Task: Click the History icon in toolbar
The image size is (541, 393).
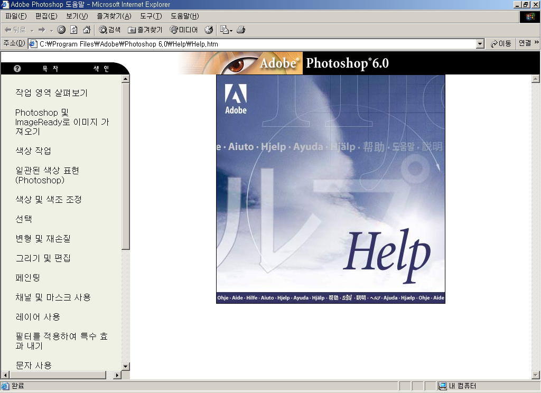Action: point(209,30)
